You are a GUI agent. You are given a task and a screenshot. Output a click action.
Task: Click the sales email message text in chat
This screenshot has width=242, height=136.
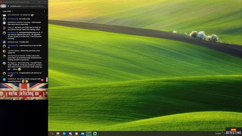click(25, 36)
